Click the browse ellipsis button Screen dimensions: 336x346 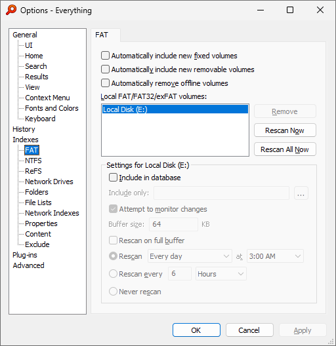pos(301,193)
